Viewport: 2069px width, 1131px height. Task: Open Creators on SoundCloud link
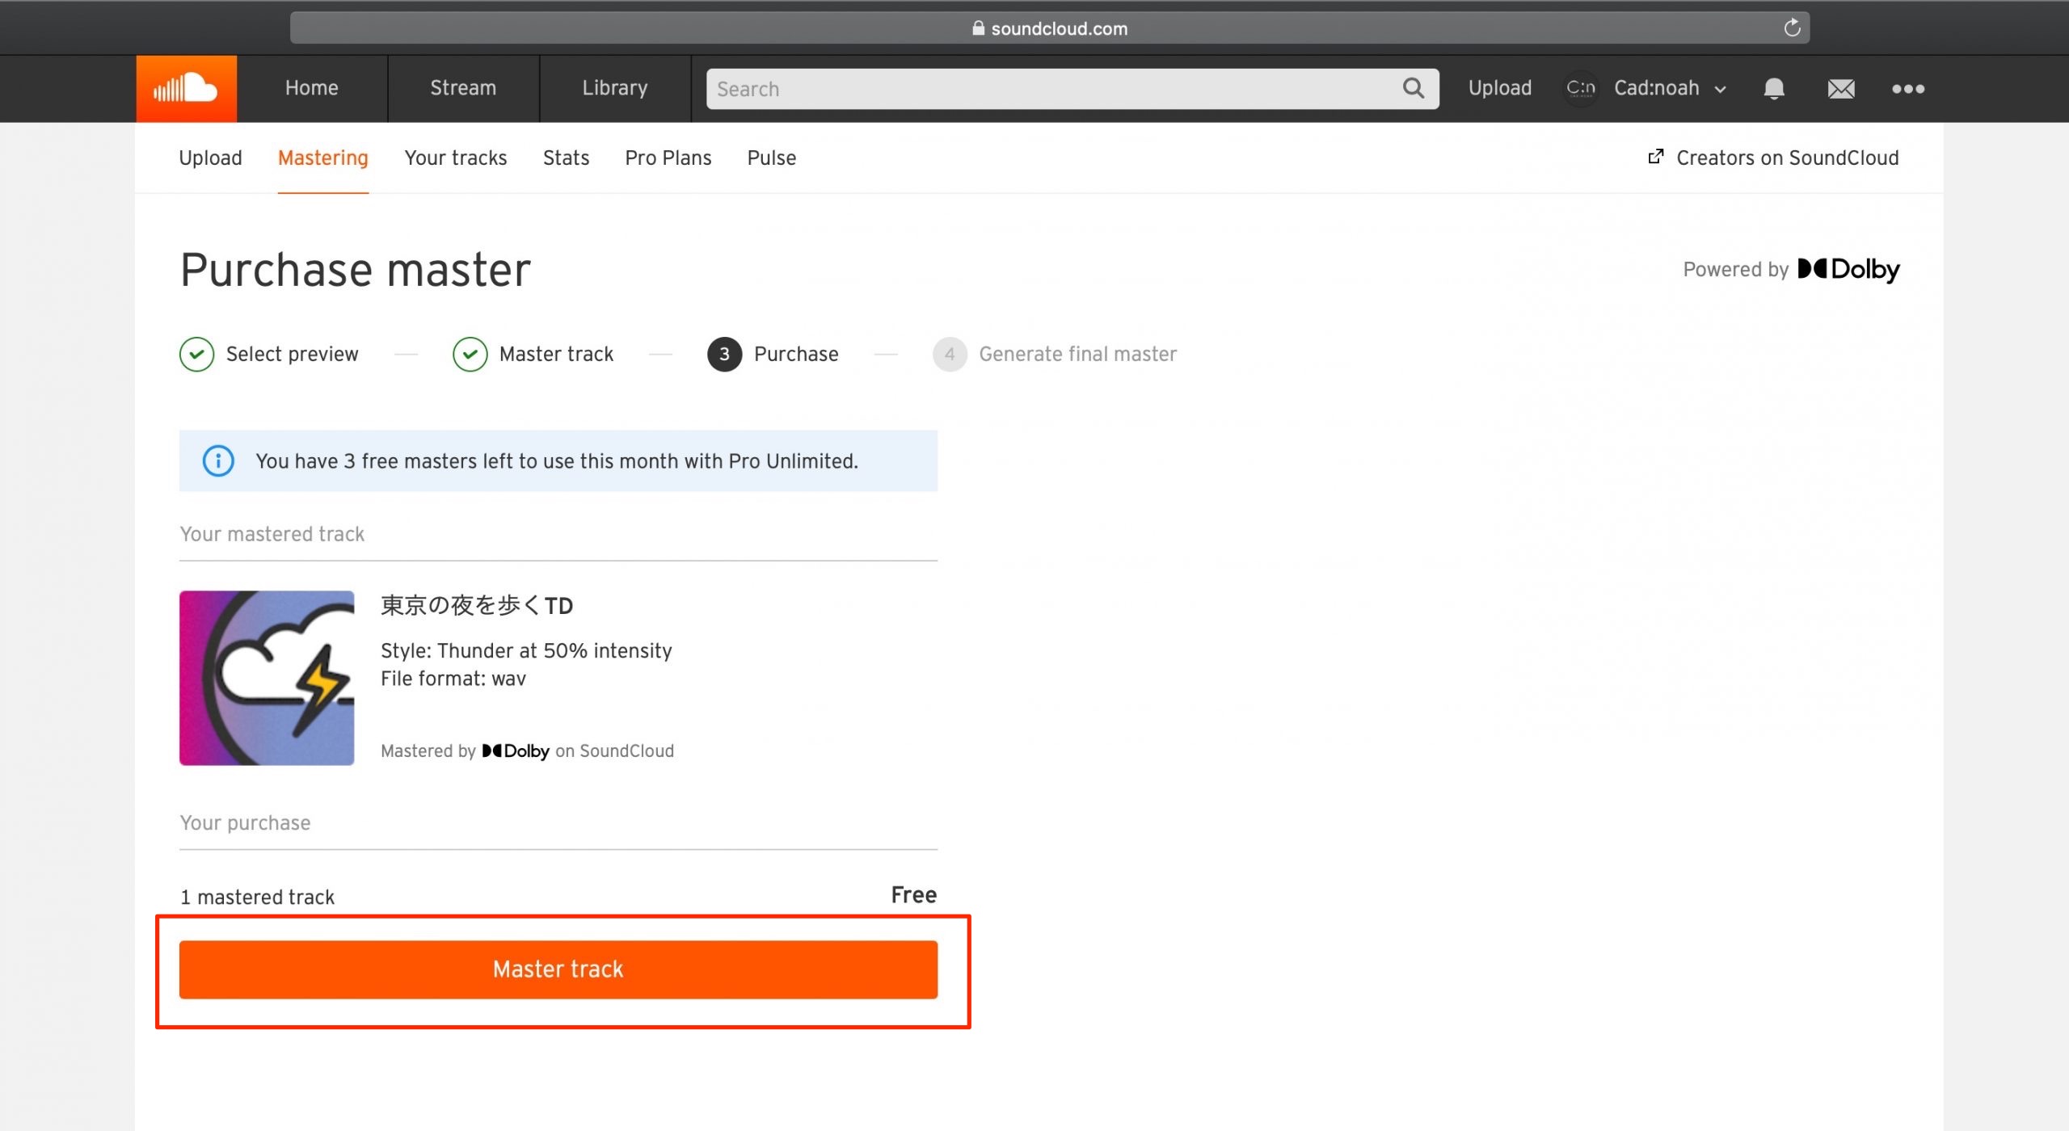1773,158
